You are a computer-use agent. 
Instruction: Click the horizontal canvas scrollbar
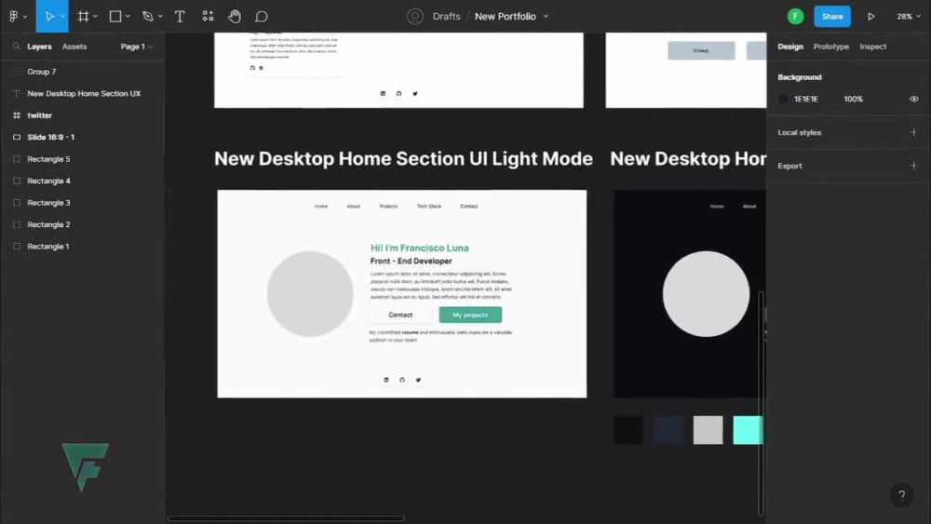286,518
